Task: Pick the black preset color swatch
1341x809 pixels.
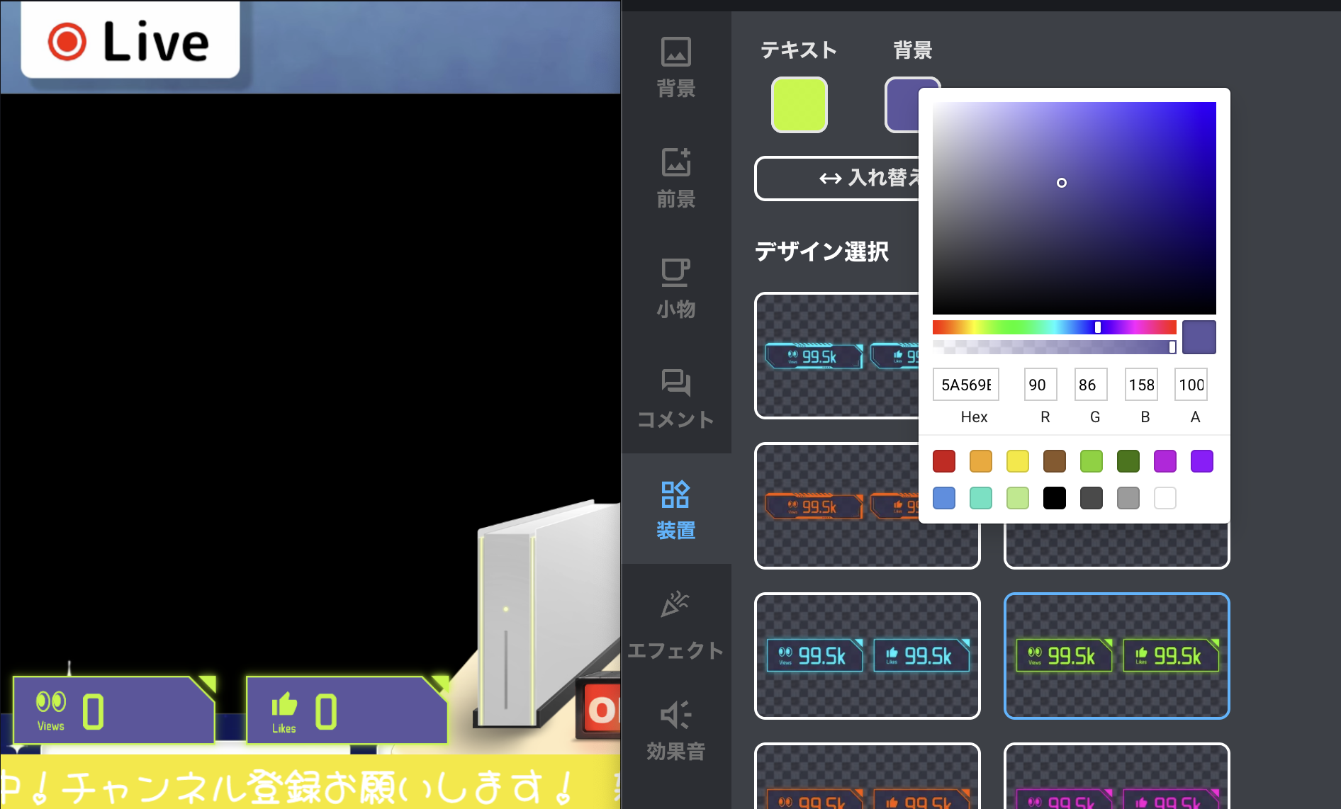Action: click(1054, 498)
